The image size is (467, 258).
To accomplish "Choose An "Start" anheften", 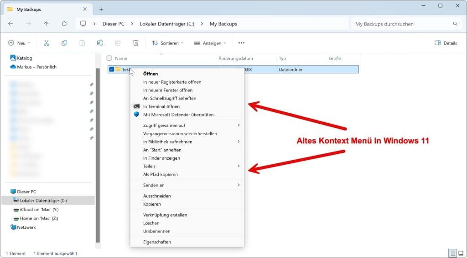I will tap(187, 150).
